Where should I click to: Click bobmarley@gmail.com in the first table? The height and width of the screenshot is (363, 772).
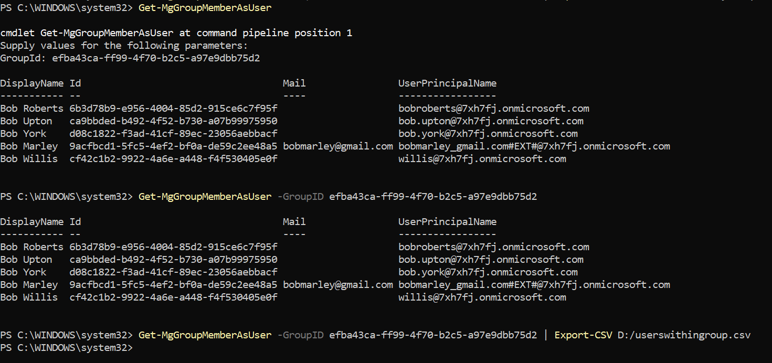[337, 146]
